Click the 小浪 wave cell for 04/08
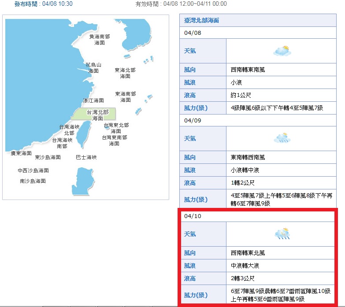345x307 pixels. (281, 82)
